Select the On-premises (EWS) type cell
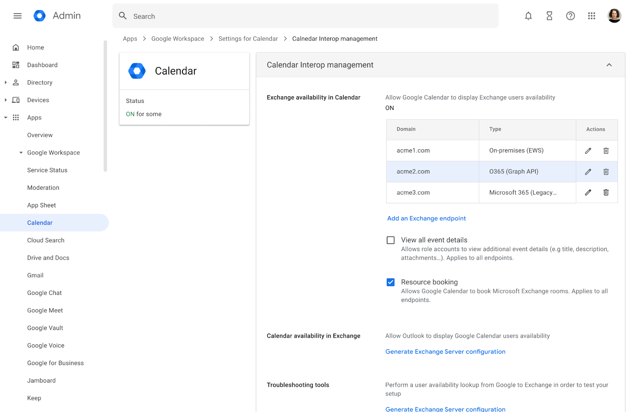The height and width of the screenshot is (412, 632). pyautogui.click(x=527, y=151)
